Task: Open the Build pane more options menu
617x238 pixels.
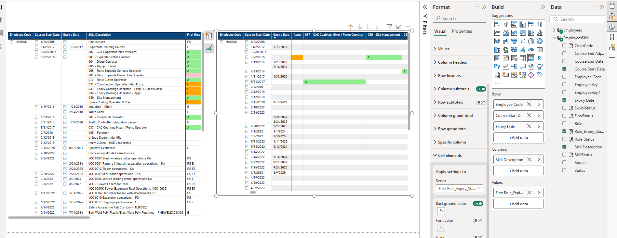Action: (x=536, y=7)
